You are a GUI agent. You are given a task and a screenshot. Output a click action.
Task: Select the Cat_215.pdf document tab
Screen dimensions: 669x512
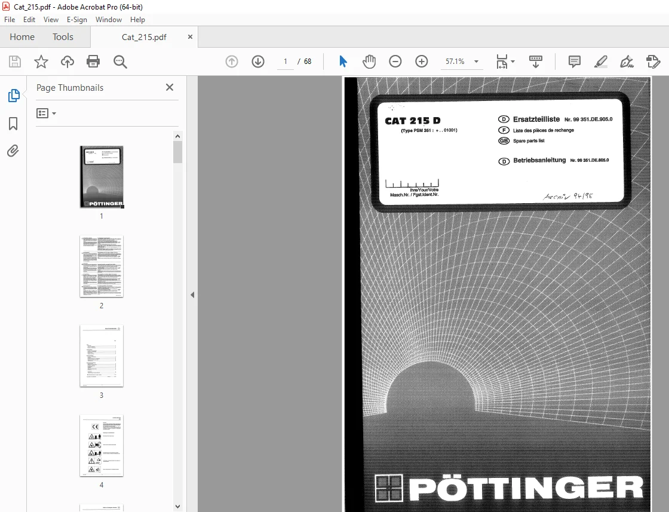pyautogui.click(x=144, y=37)
